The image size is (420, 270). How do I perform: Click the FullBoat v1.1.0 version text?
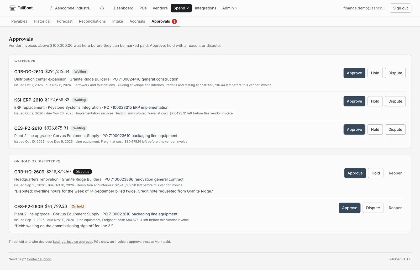[x=400, y=259]
